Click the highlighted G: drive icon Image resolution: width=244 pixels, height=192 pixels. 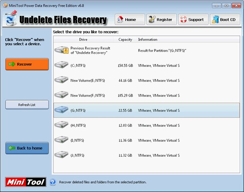pyautogui.click(x=61, y=109)
